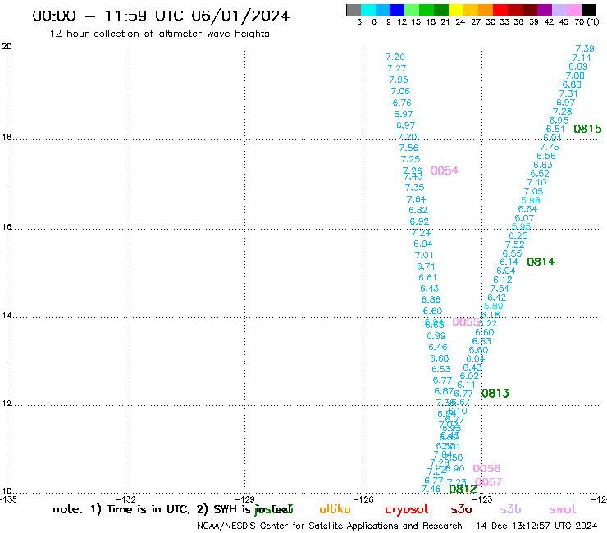Select pass label 0056
Image resolution: width=607 pixels, height=533 pixels.
(x=487, y=468)
